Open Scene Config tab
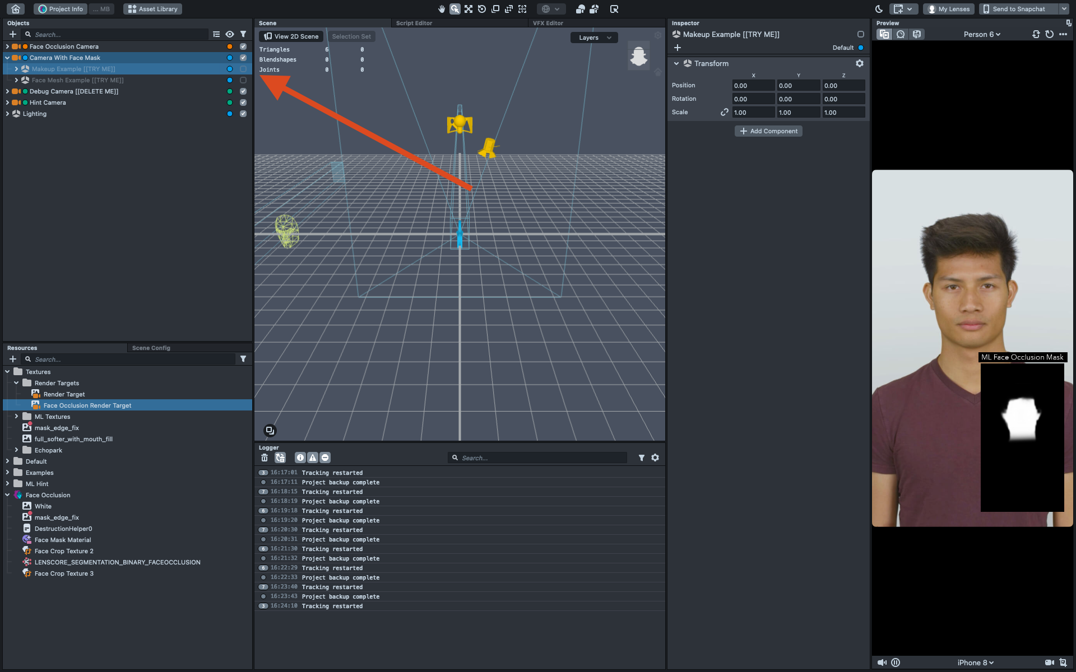 point(151,348)
